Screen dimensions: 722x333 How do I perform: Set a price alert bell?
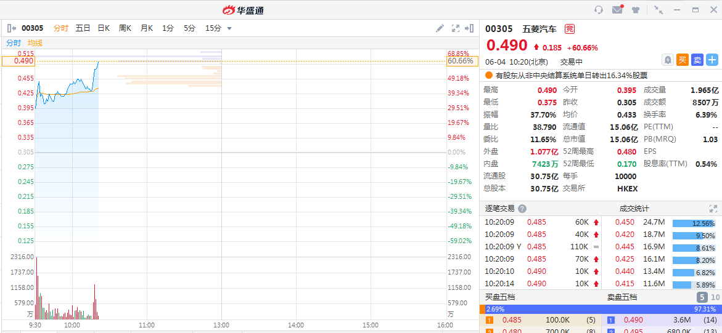point(667,60)
